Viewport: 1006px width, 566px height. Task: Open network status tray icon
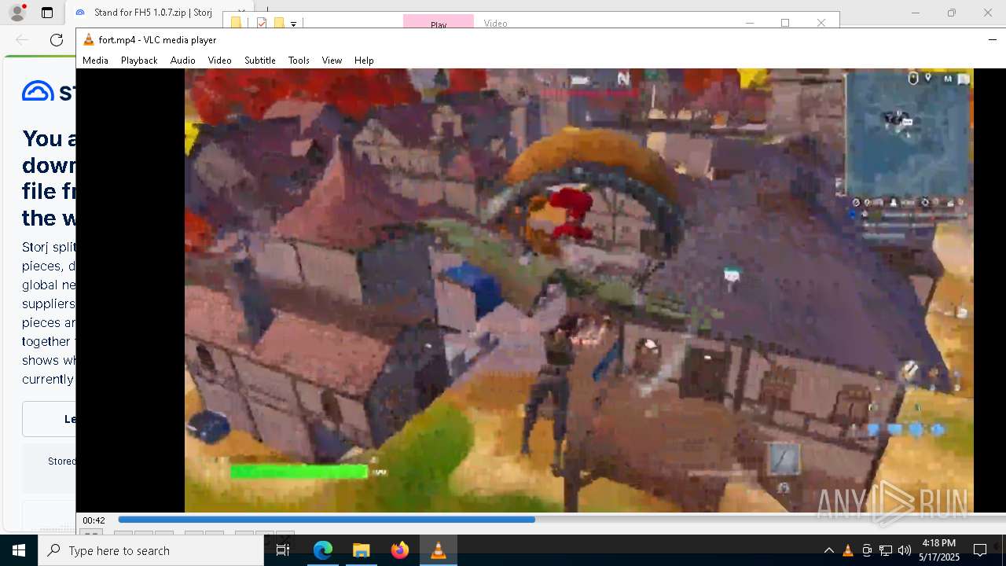885,550
